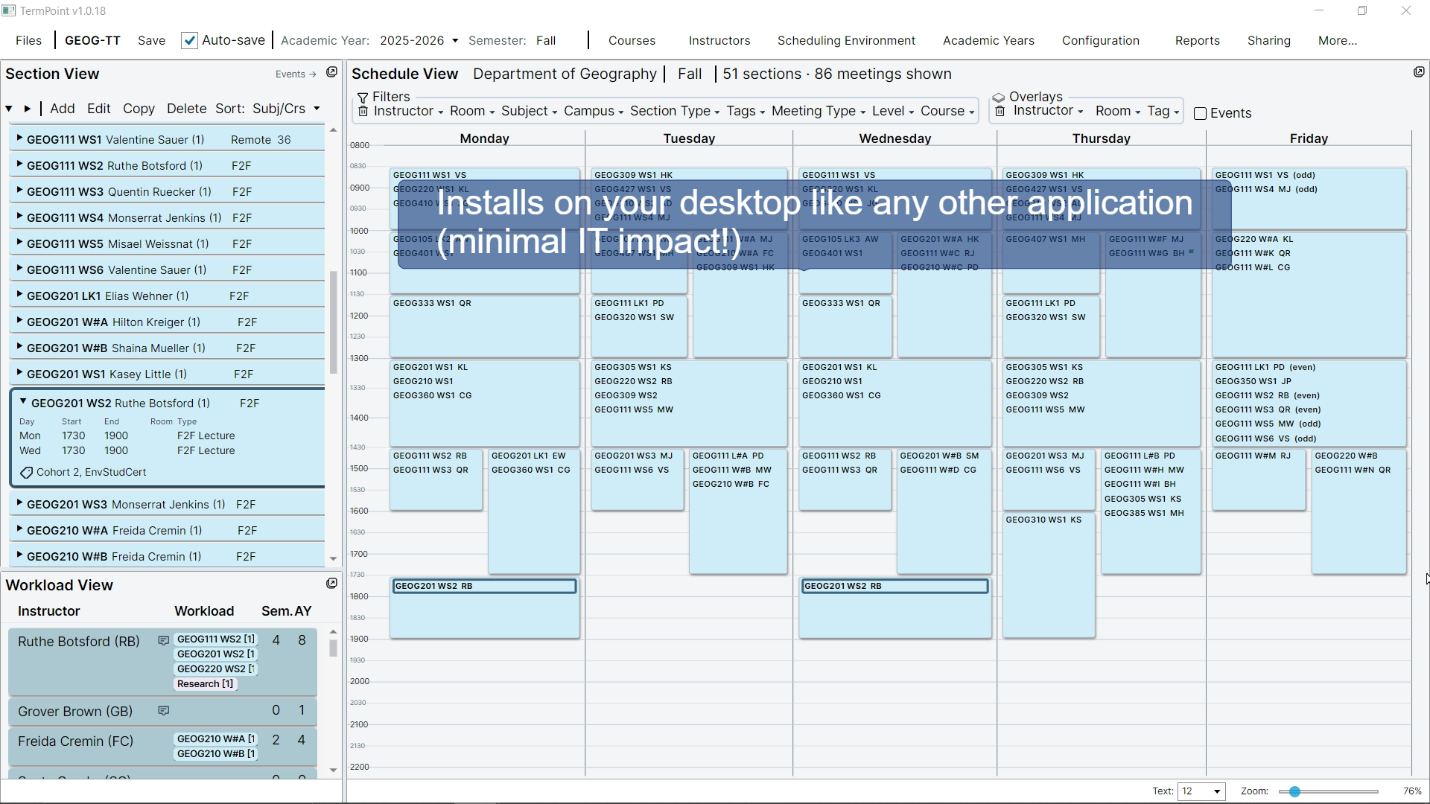The height and width of the screenshot is (804, 1430).
Task: Click Add in Section View toolbar
Action: point(63,109)
